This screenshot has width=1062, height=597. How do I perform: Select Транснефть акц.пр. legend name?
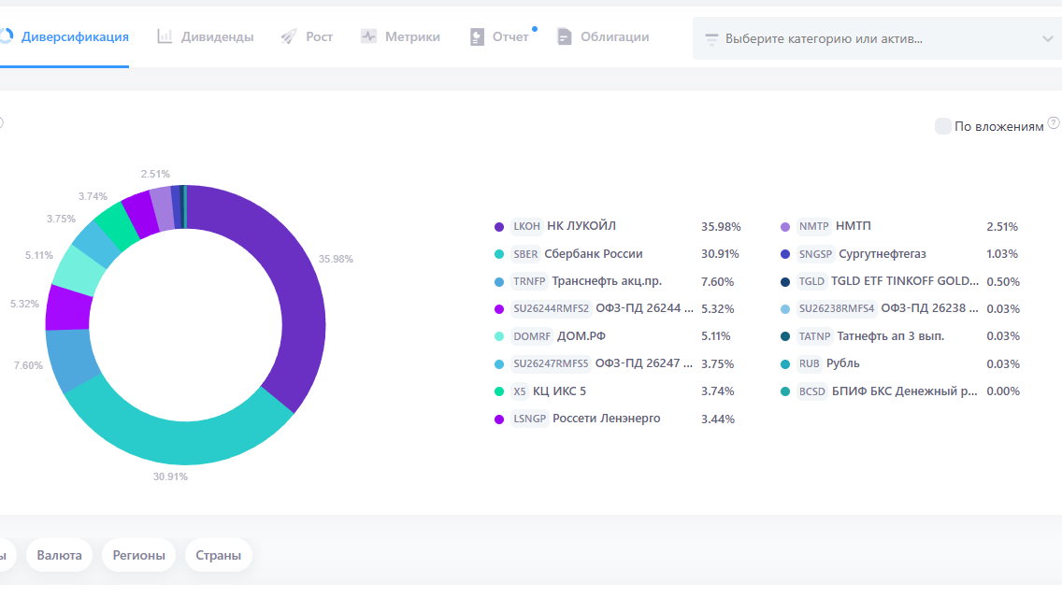click(607, 281)
